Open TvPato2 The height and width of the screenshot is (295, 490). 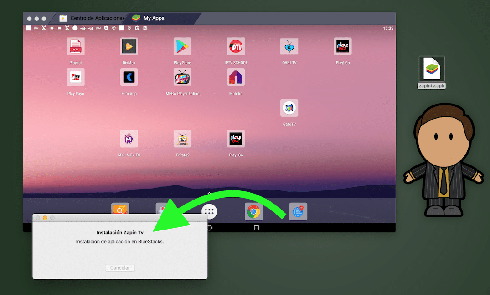pos(182,139)
